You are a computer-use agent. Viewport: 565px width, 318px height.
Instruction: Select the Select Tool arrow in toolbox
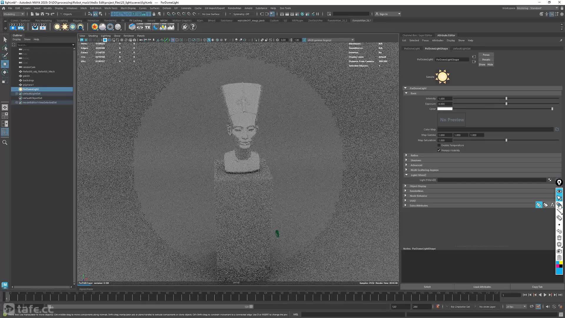click(x=5, y=39)
